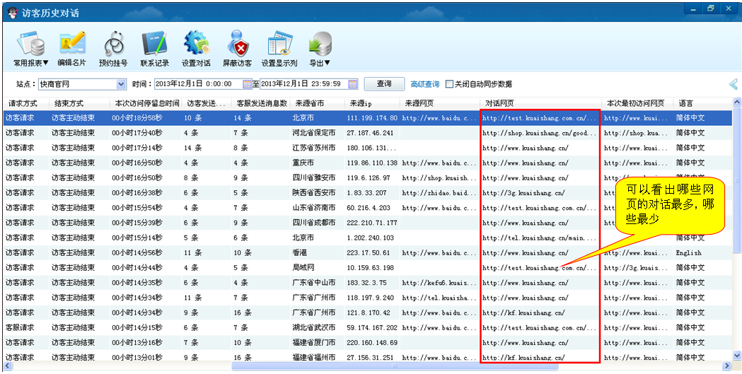
Task: Open the 高级查询 advanced search link
Action: (x=424, y=84)
